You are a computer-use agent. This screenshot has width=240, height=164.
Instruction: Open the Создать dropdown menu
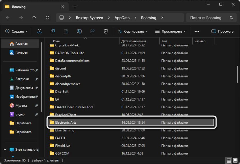tap(16, 31)
